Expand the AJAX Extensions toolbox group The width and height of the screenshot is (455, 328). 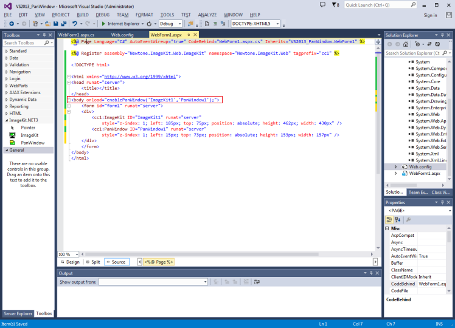24,92
